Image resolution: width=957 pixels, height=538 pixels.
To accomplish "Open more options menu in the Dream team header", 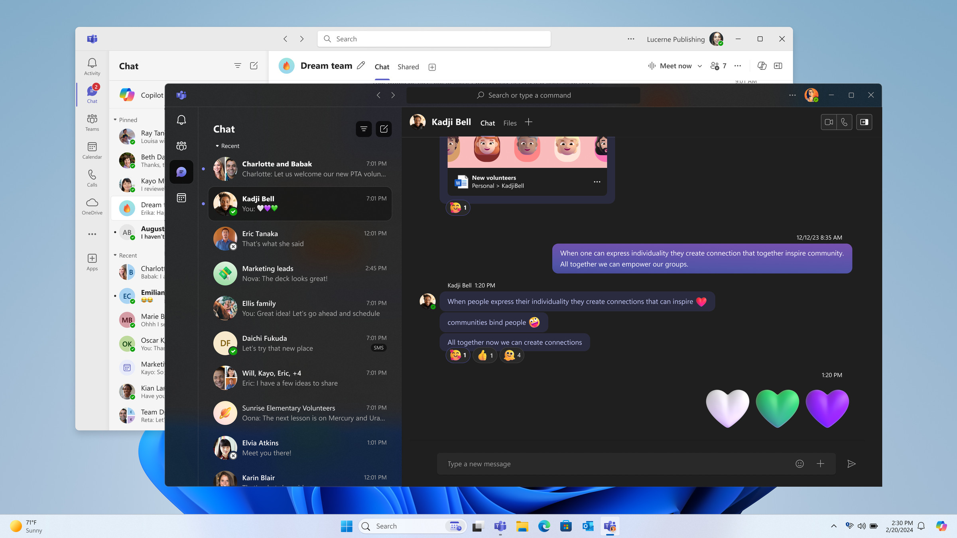I will 737,66.
